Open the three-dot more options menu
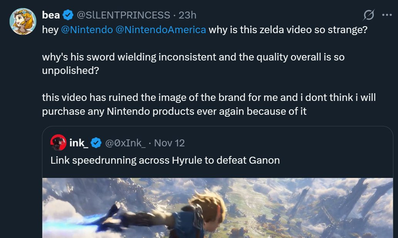 tap(386, 15)
